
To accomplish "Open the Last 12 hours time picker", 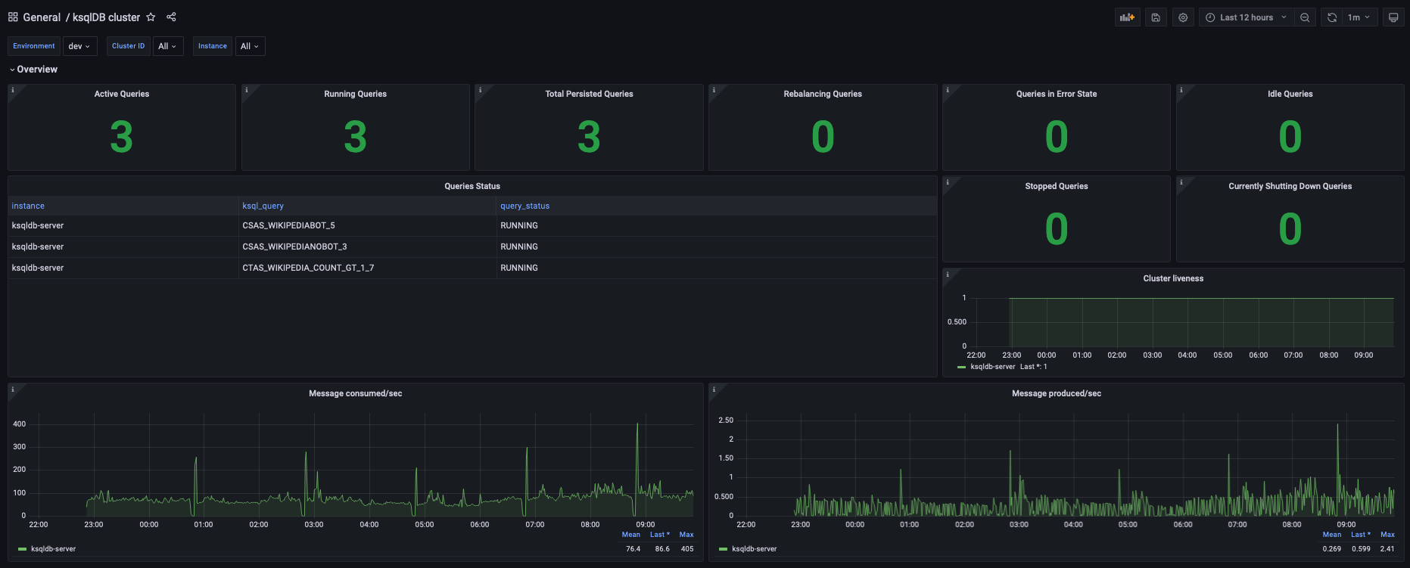I will pyautogui.click(x=1247, y=17).
